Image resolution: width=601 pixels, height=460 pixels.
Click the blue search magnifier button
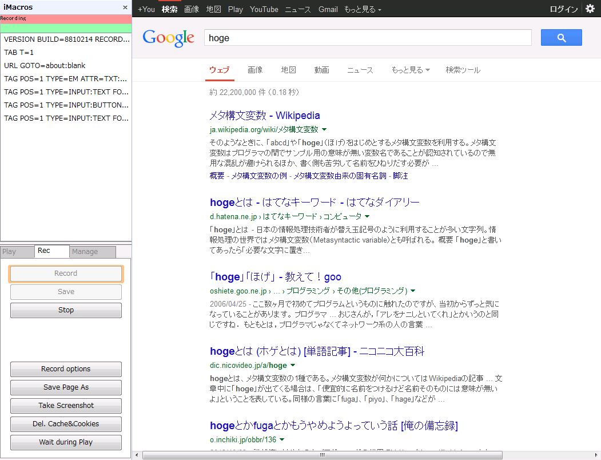point(561,38)
